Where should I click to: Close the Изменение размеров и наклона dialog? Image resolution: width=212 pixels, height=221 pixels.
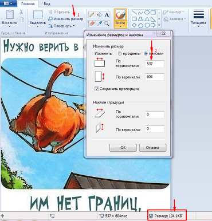pos(163,33)
